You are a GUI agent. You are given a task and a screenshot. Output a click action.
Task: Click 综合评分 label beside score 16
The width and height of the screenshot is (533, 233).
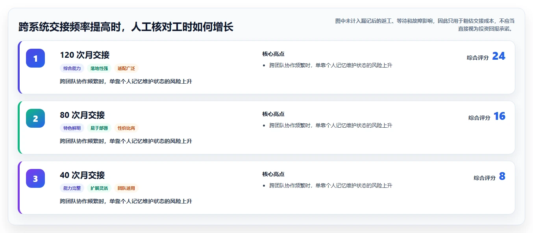point(479,118)
